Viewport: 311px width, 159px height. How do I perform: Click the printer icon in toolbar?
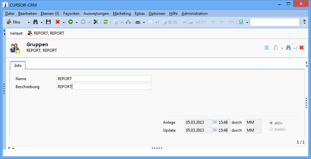138,22
